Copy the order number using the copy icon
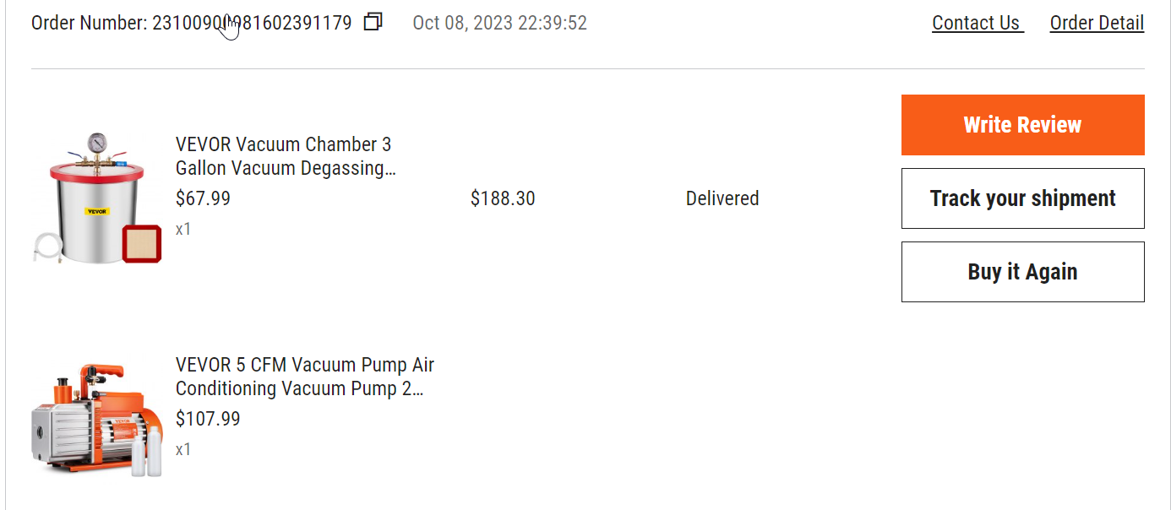1171x510 pixels. [373, 23]
